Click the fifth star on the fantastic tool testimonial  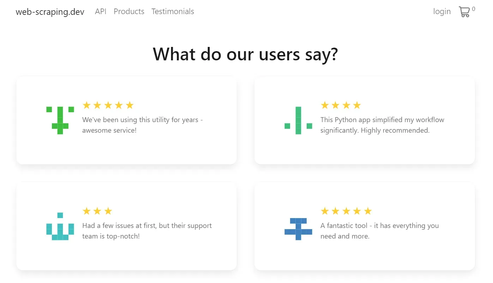tap(367, 211)
